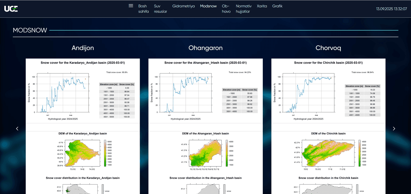
Task: Click Chorvoq table value 19.23
Action: 372,90
